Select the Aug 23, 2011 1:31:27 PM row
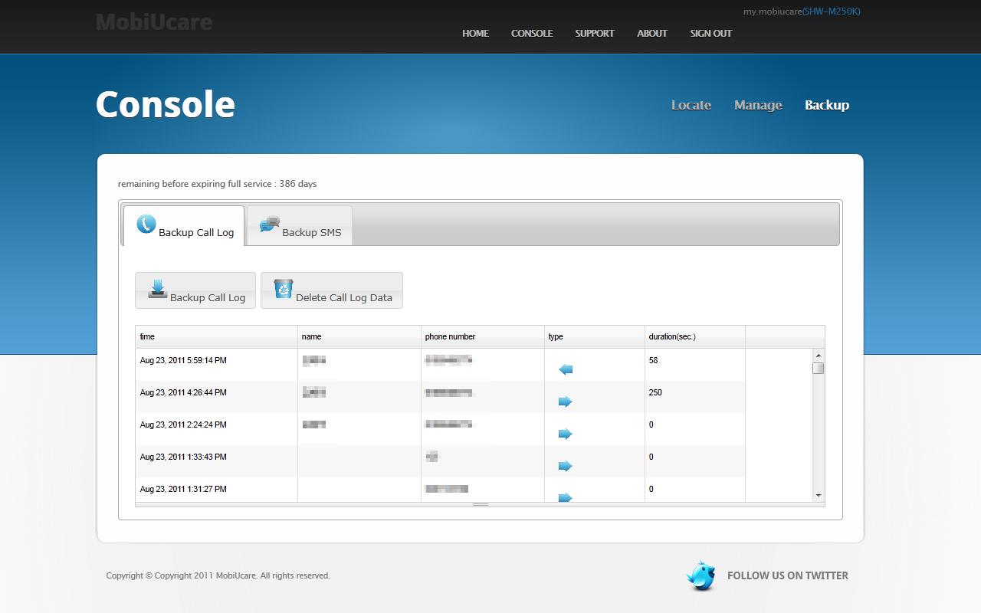The image size is (981, 613). pyautogui.click(x=441, y=490)
